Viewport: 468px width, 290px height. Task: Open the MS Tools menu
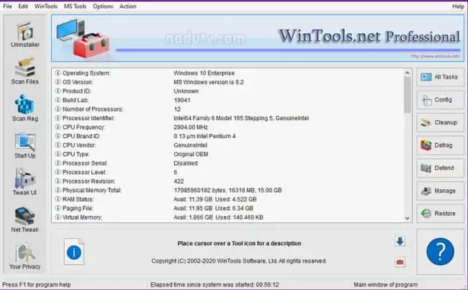point(75,6)
